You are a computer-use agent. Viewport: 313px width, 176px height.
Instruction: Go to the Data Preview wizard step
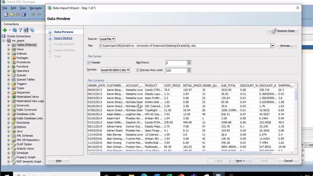(64, 32)
